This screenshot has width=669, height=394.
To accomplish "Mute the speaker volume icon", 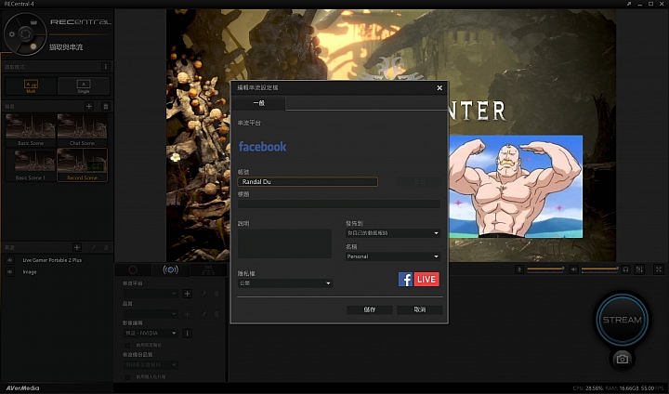I will click(574, 269).
